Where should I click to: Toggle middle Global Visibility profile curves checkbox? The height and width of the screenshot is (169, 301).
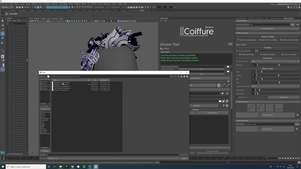(x=260, y=40)
